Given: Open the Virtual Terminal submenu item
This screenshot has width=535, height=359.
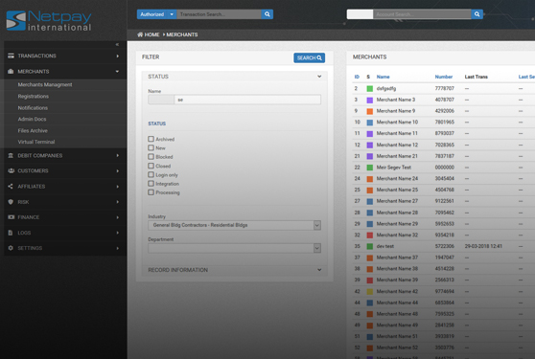Looking at the screenshot, I should [x=36, y=142].
